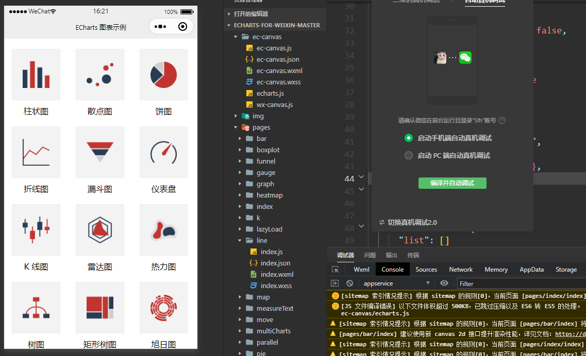Open the 仪表盘 gauge chart icon
Screen dimensions: 586x356
[164, 152]
